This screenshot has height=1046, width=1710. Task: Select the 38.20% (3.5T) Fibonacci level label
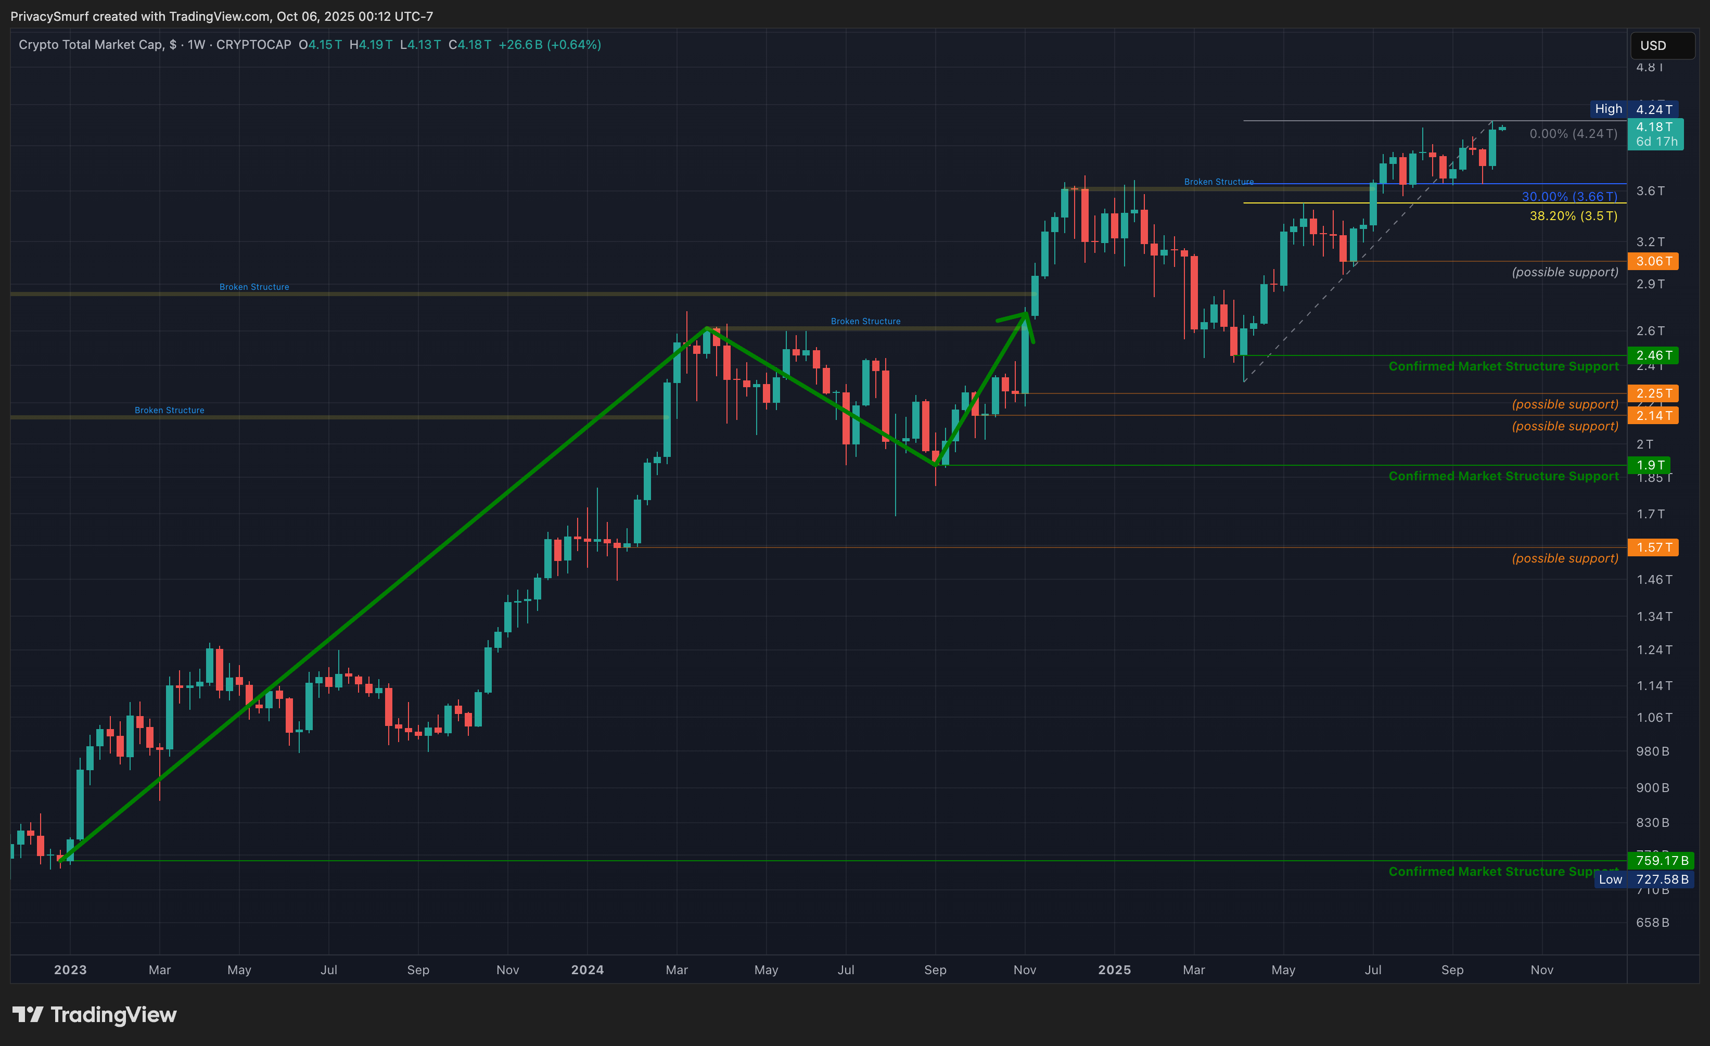click(1573, 216)
